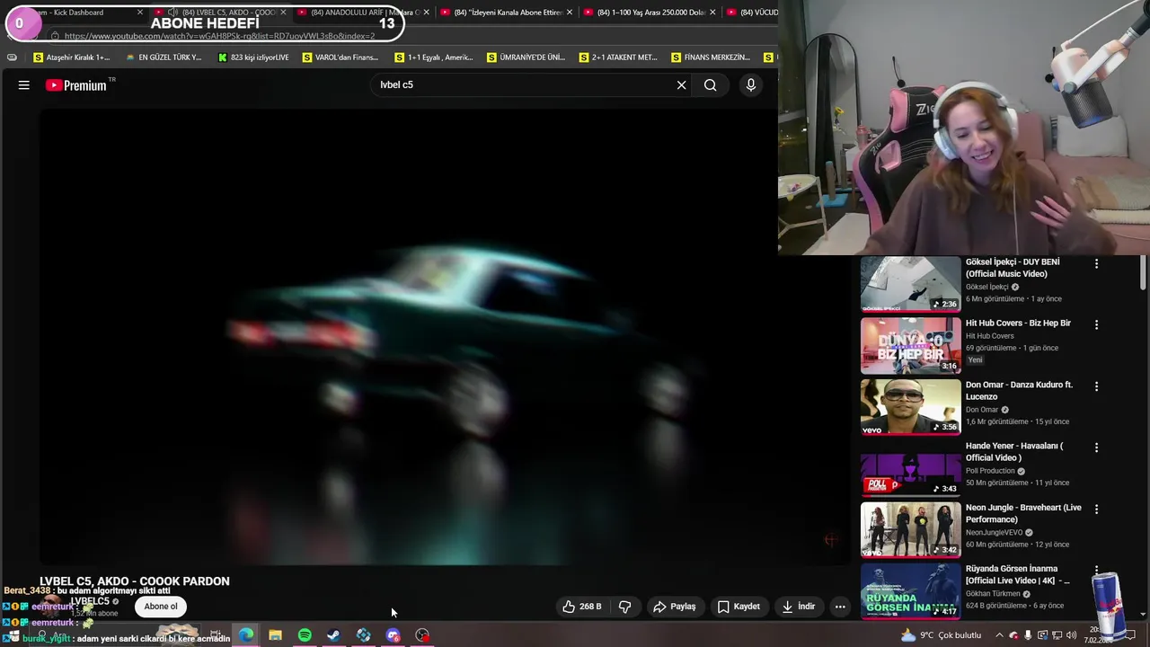Viewport: 1150px width, 647px height.
Task: Open Microsoft Edge in the taskbar
Action: click(245, 635)
